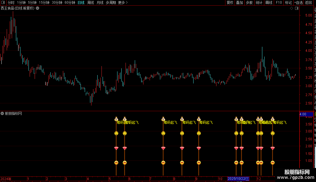This screenshot has height=182, width=316.
Task: Toggle the right info panel icon
Action: [297, 8]
